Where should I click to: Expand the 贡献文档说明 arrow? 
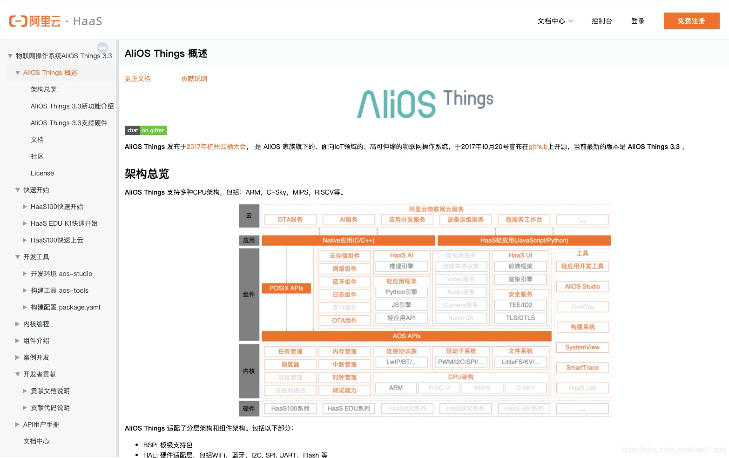click(25, 391)
